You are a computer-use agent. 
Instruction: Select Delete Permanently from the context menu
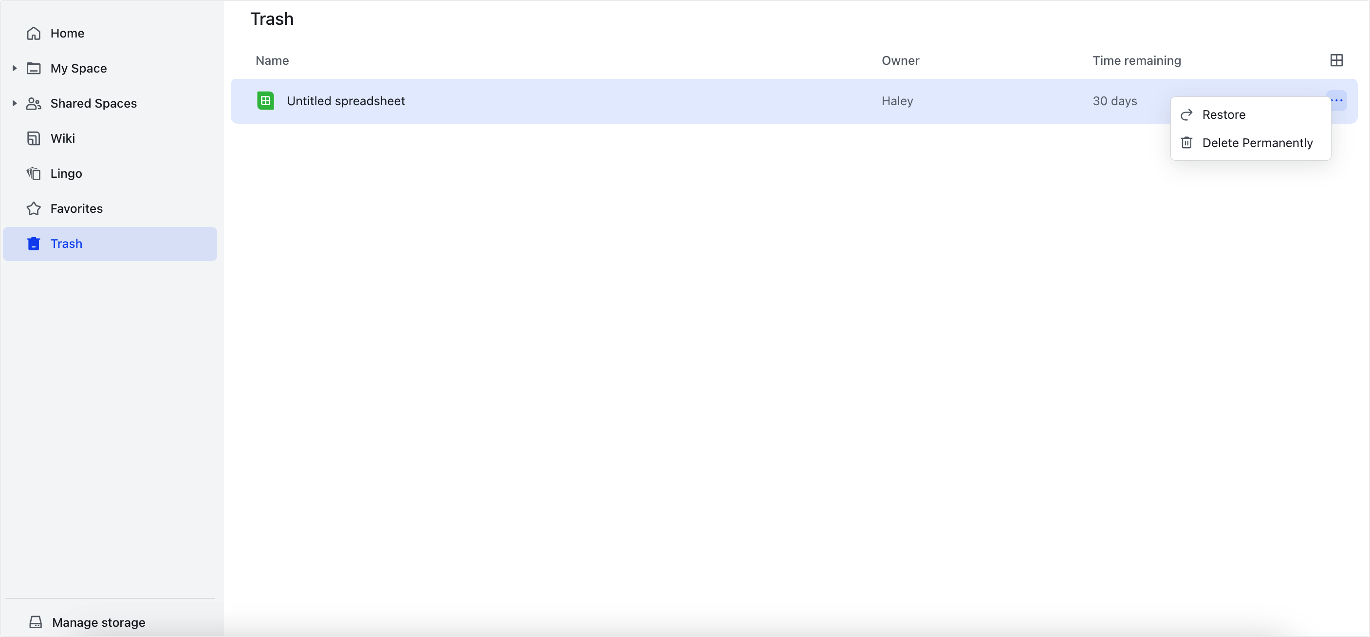(x=1258, y=143)
